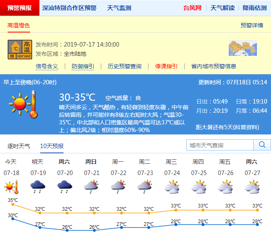Image resolution: width=271 pixels, height=236 pixels.
Task: Select the 10天预报 forecast tab
Action: coord(51,146)
